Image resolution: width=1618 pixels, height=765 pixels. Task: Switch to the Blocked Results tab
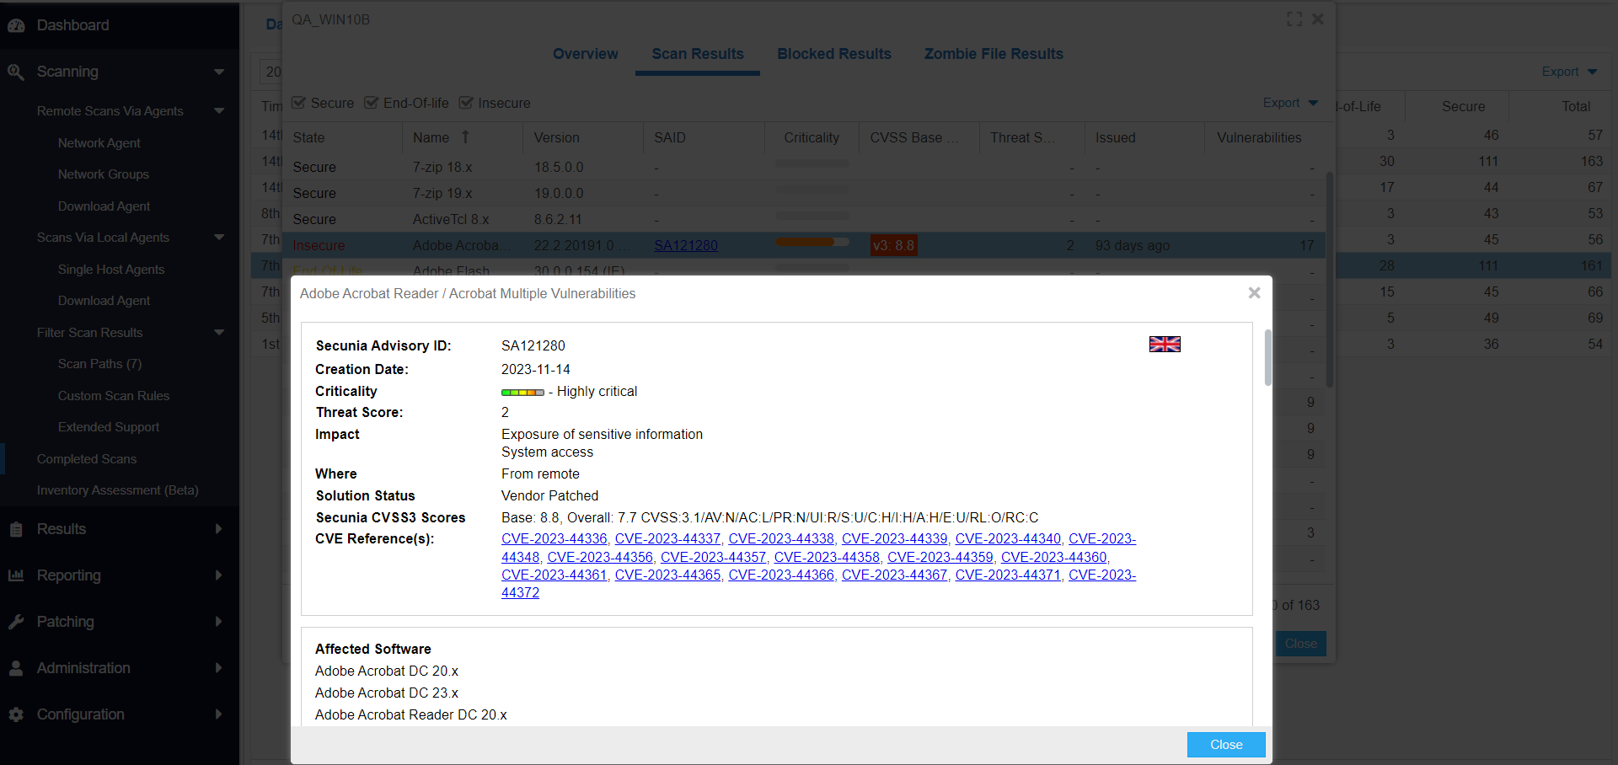[833, 54]
